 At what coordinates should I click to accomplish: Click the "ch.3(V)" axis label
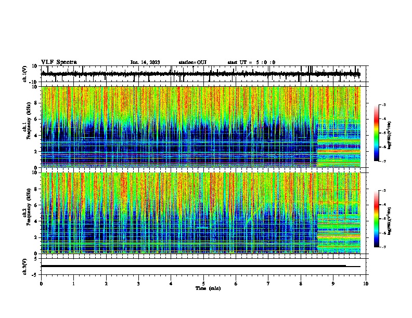tap(25, 267)
